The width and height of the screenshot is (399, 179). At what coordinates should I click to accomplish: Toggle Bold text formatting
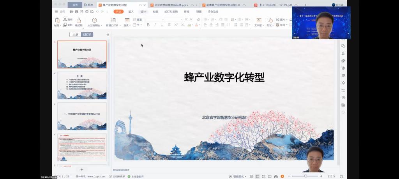[x=148, y=25]
